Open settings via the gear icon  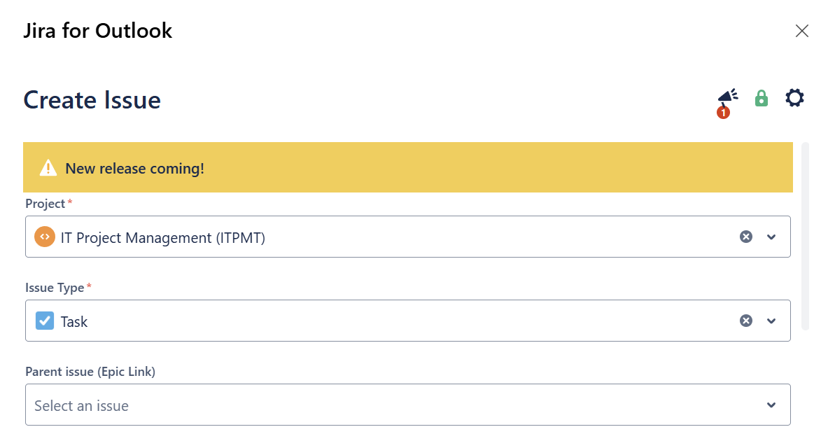point(794,98)
